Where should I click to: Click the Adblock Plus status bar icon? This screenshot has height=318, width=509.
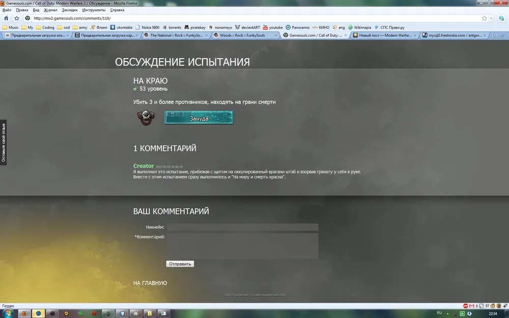tap(466, 306)
